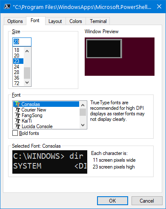
Task: Switch to the Options tab
Action: [x=15, y=21]
